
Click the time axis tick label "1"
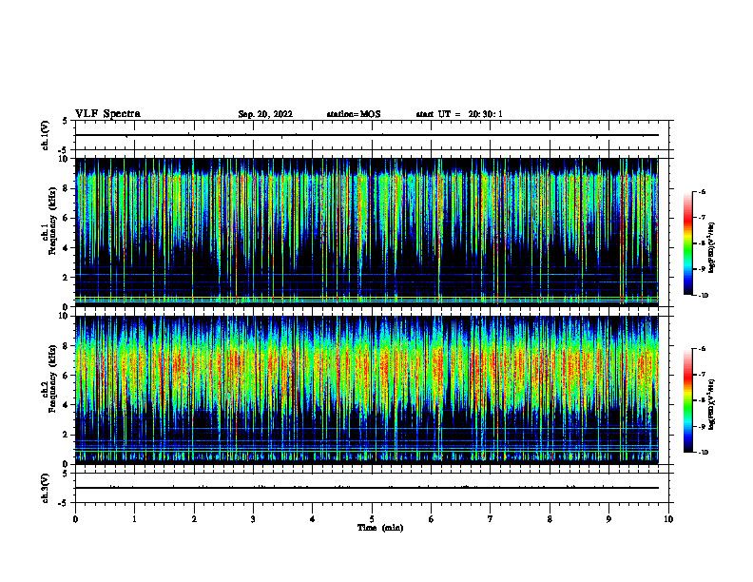pos(134,519)
